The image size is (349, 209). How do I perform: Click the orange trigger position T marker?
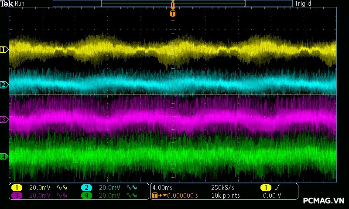click(173, 13)
